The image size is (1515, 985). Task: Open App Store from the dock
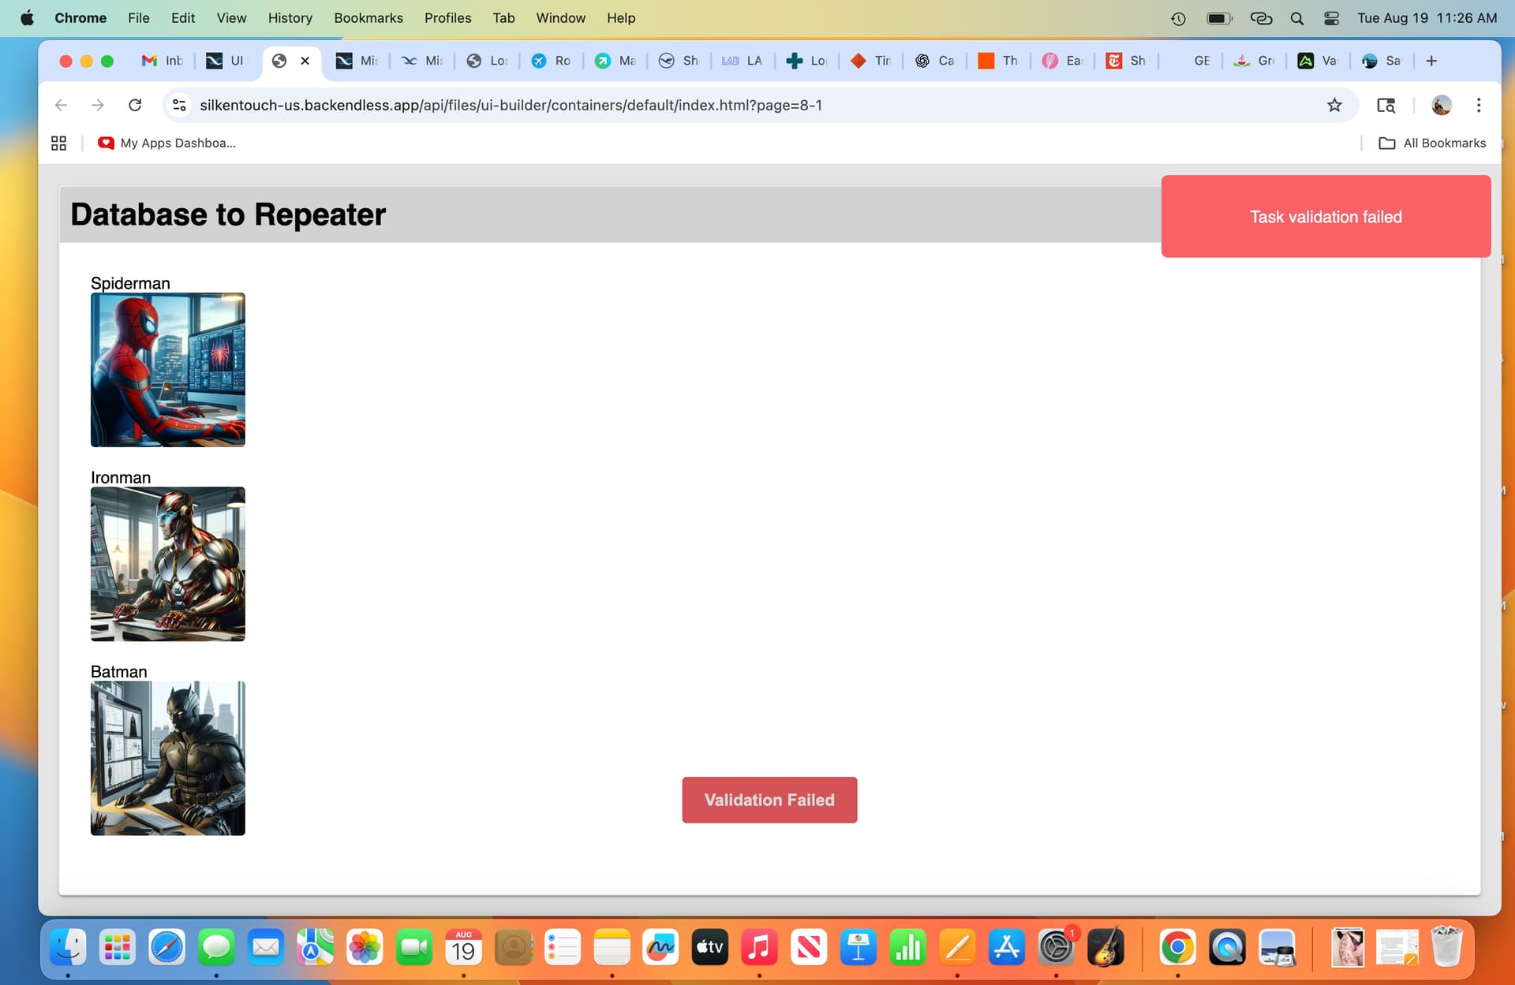coord(1007,947)
